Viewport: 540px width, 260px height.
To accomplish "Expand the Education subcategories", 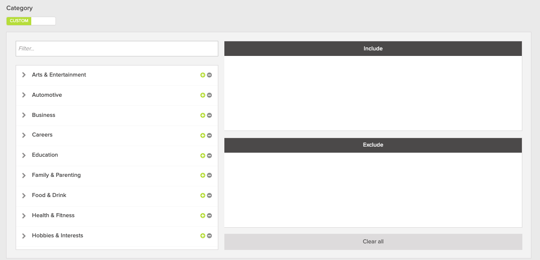I will click(x=24, y=155).
